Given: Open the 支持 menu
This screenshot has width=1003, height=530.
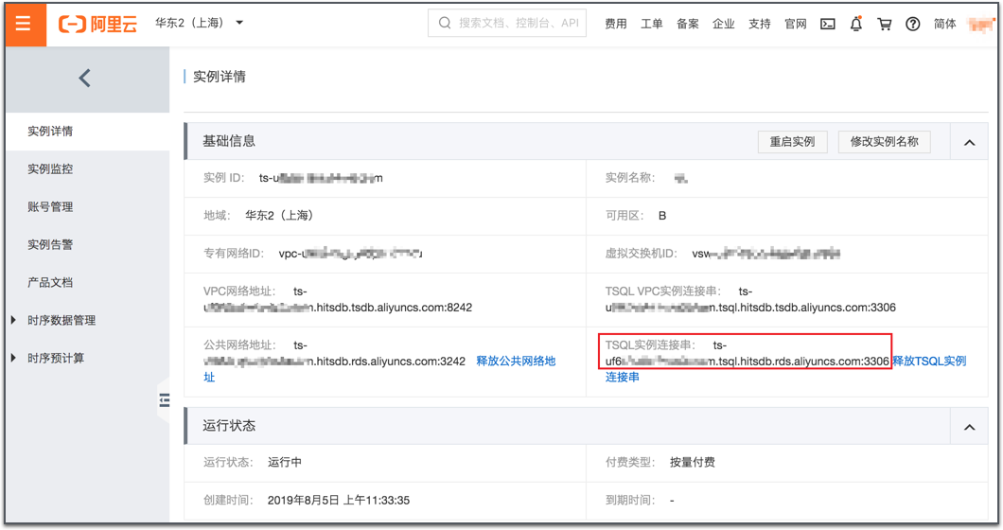Looking at the screenshot, I should (x=759, y=24).
